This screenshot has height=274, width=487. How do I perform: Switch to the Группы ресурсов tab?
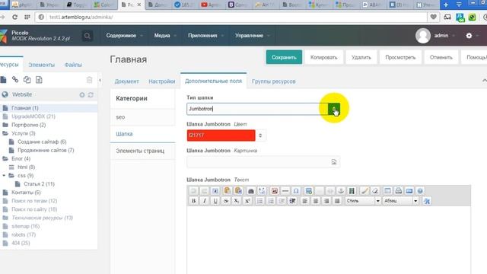point(274,81)
